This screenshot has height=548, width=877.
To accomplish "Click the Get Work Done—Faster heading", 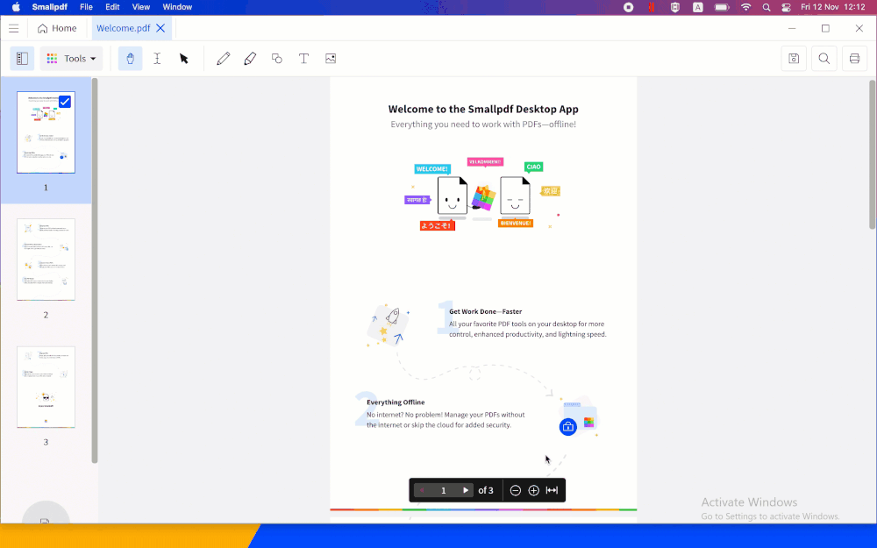I will pos(486,311).
